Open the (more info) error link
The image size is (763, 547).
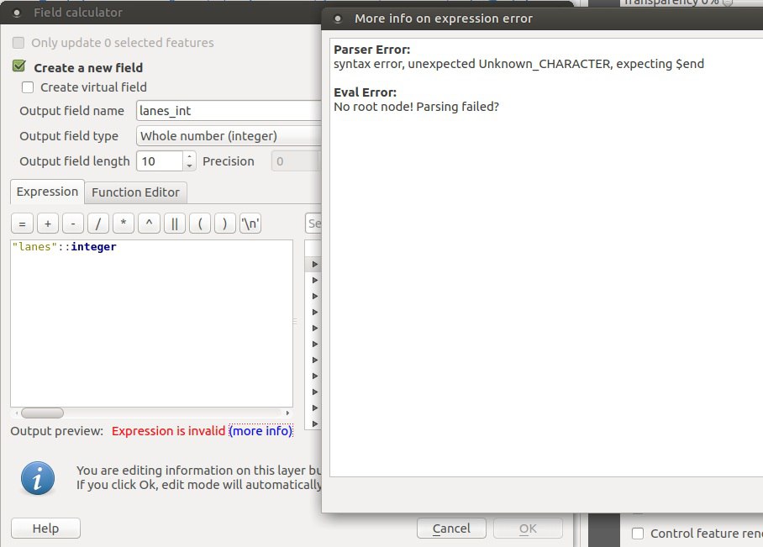[261, 431]
